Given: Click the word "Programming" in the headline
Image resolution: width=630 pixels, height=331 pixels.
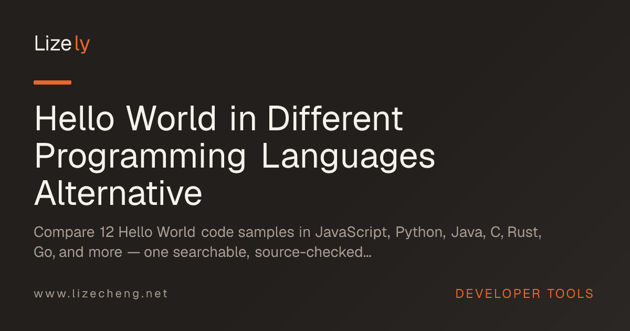Looking at the screenshot, I should (140, 158).
